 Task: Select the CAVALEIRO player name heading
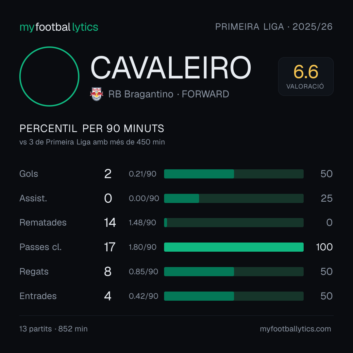pos(171,68)
